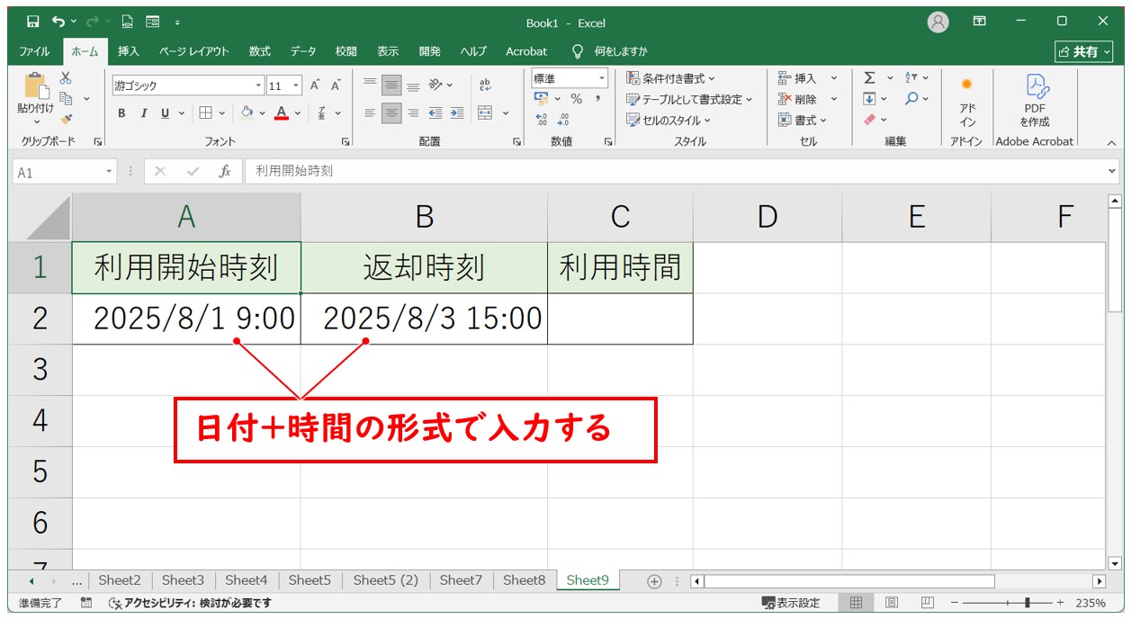This screenshot has height=619, width=1131.
Task: Open the number format dropdown 標準
Action: (x=602, y=79)
